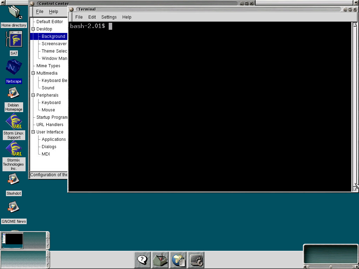Viewport: 359px width, 269px height.
Task: Open the Debian Homepage URL icon
Action: coord(14,94)
